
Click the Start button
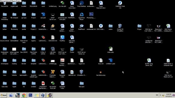coord(4,95)
